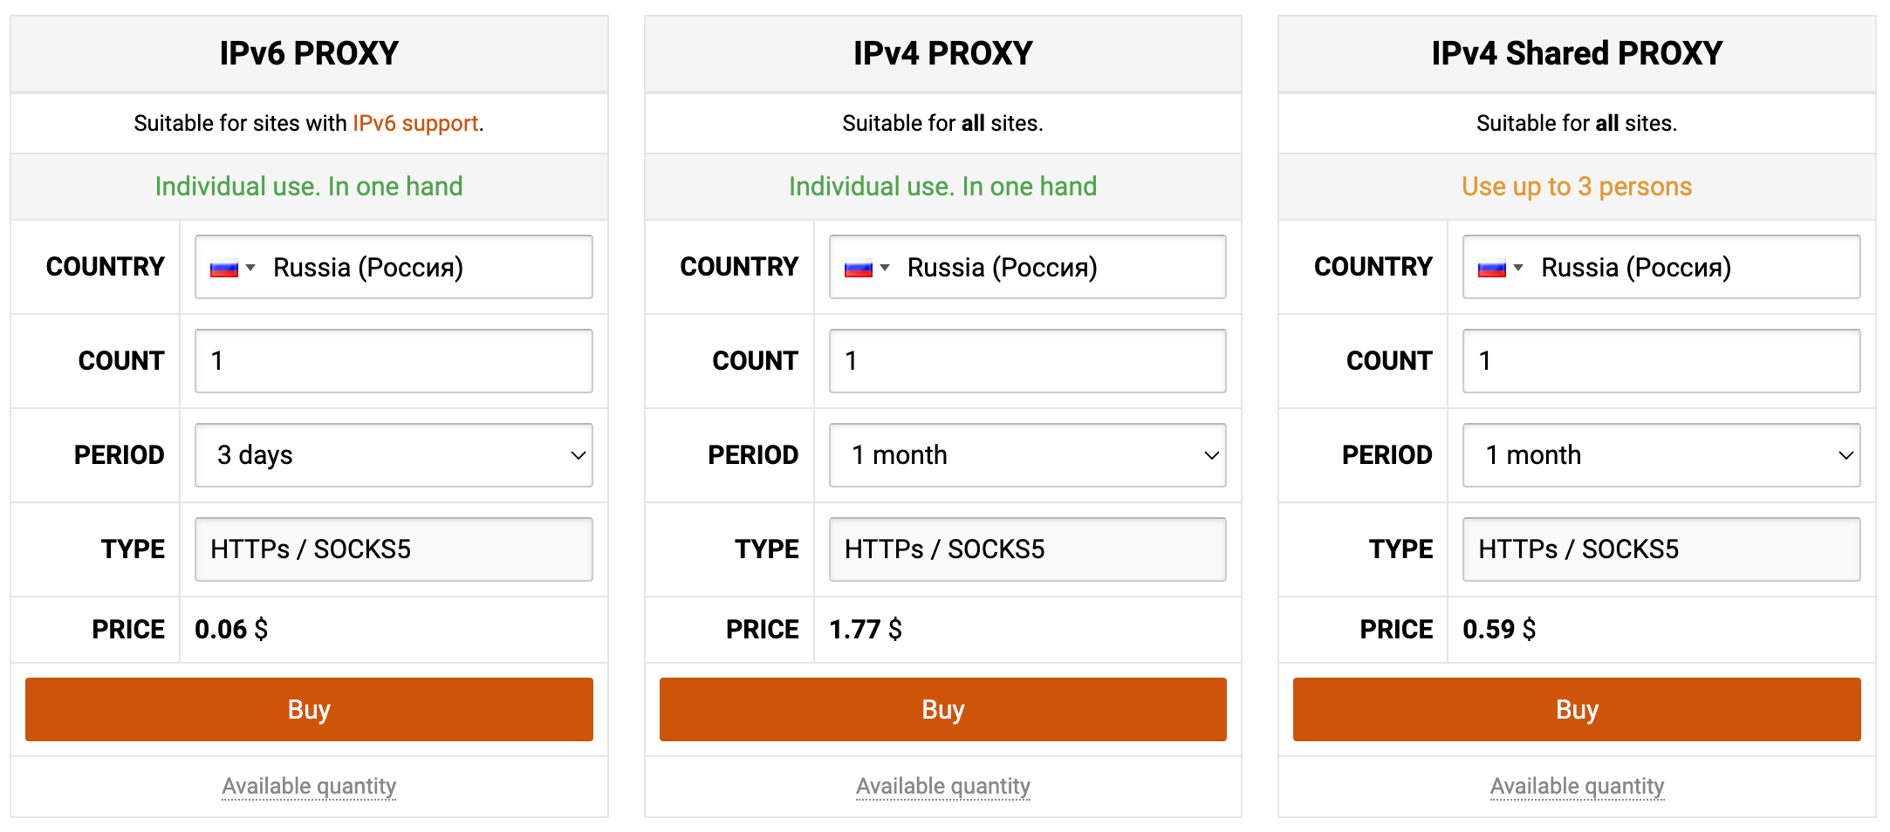Open the IPv6 period dropdown showing 3 days

tap(394, 455)
